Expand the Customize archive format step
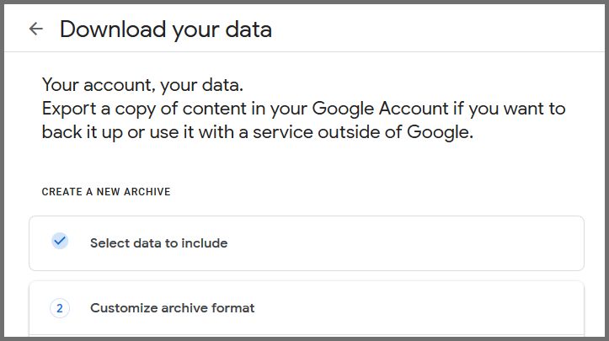 click(x=307, y=308)
